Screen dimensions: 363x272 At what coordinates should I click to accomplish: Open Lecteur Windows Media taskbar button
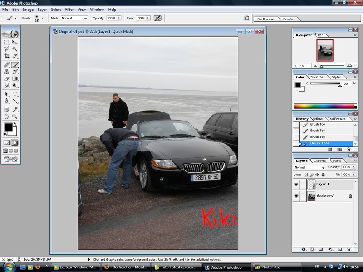coord(75,267)
